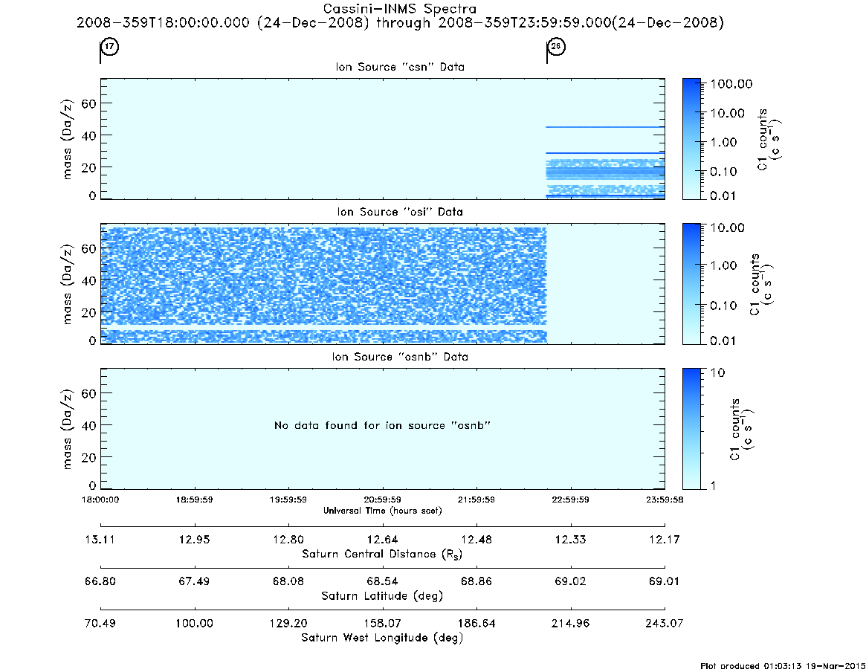Click the 67.49 latitude value
This screenshot has width=866, height=669.
pyautogui.click(x=195, y=582)
